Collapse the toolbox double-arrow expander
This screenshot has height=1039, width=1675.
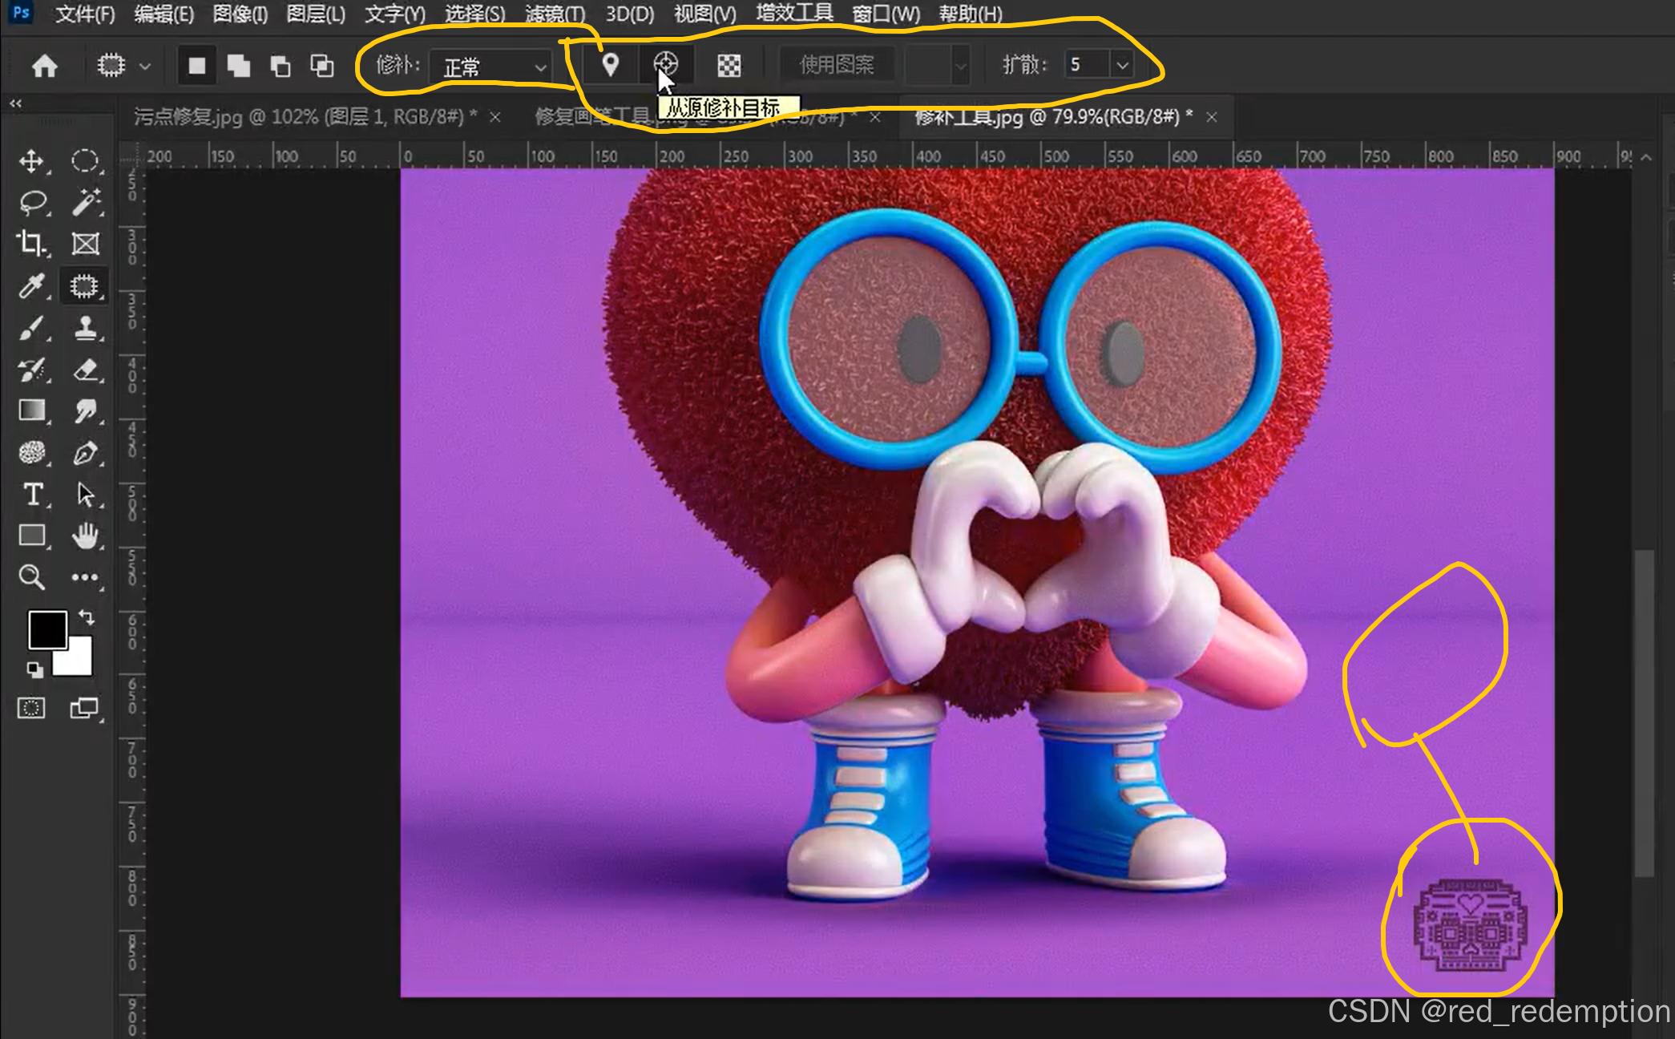click(x=15, y=103)
